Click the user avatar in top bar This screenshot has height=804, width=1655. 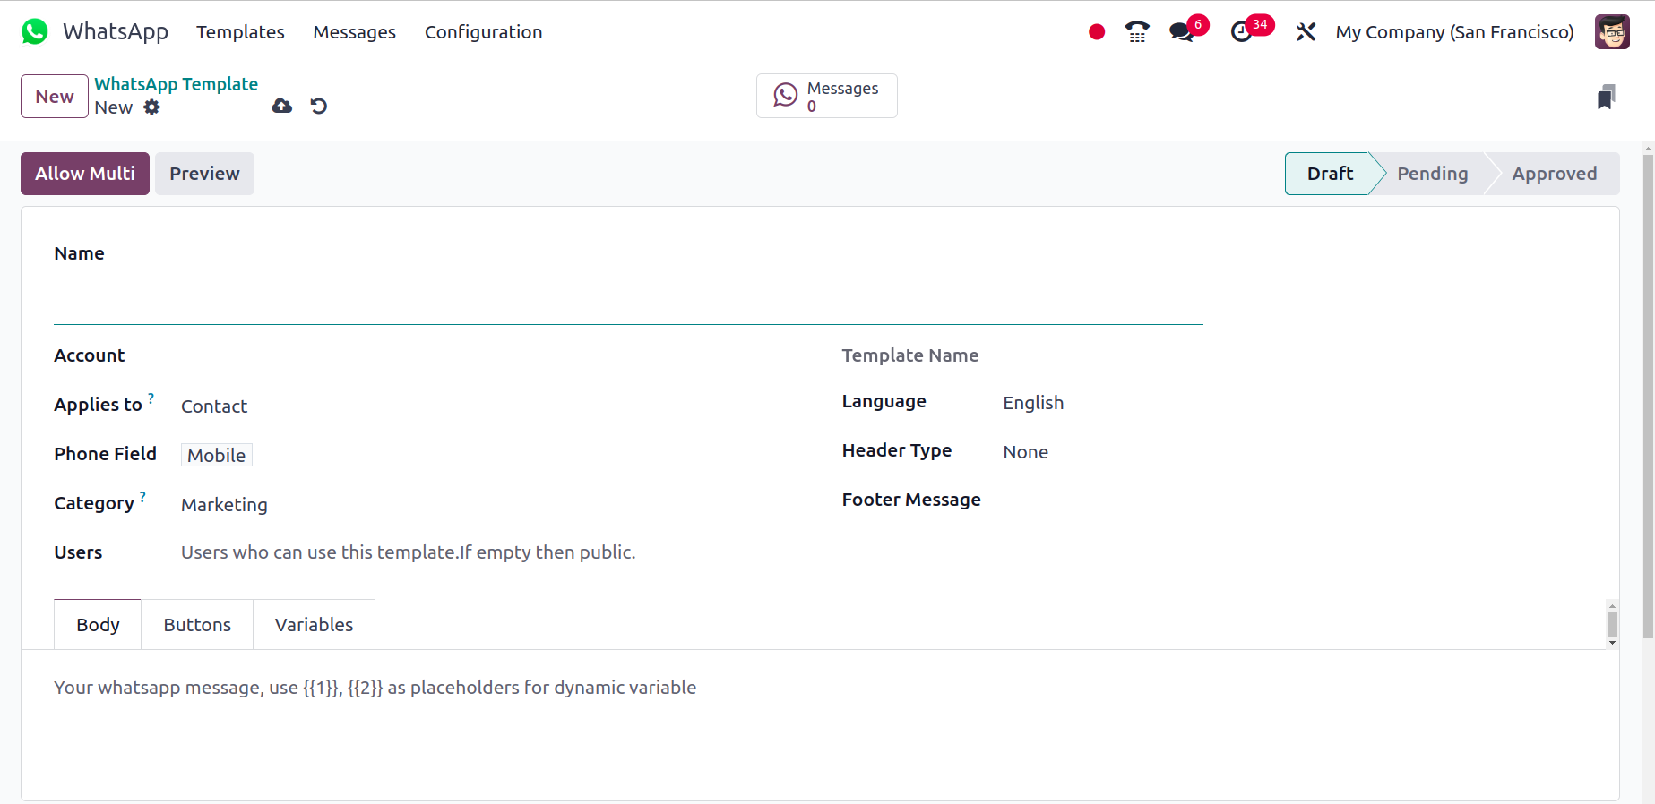point(1612,32)
